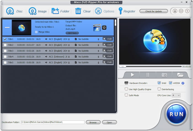Open Title5 subtitle selector

[x=98, y=63]
